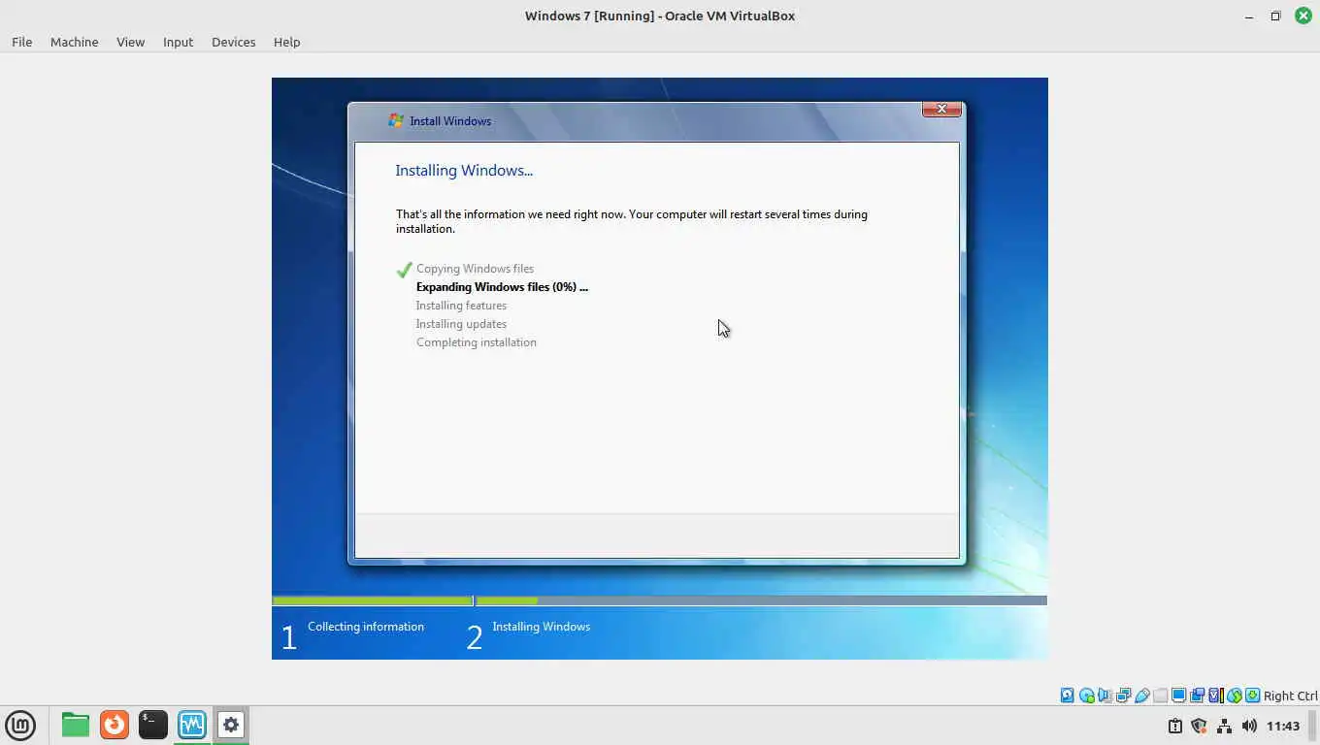Click the Copying Windows files step
1320x745 pixels.
tap(475, 269)
